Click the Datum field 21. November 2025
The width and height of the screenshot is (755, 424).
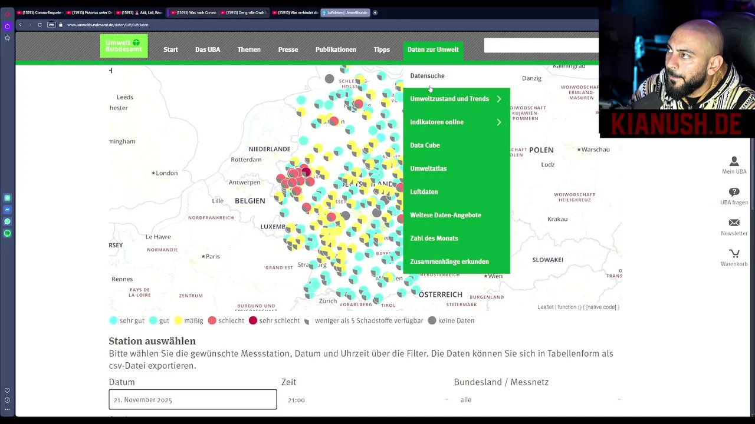pyautogui.click(x=192, y=399)
